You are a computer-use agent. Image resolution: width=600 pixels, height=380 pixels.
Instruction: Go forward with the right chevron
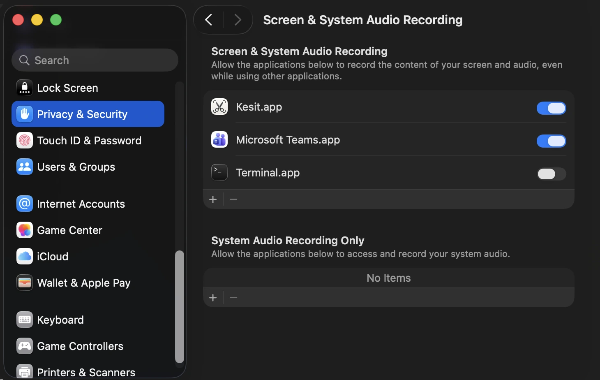[238, 20]
